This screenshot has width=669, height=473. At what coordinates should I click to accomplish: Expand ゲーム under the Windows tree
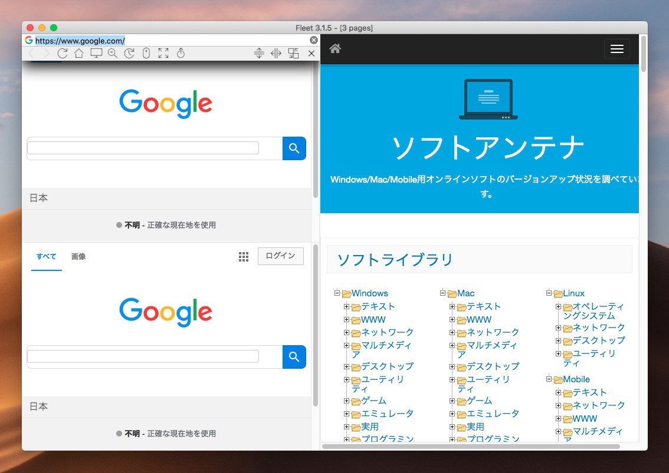tap(346, 401)
